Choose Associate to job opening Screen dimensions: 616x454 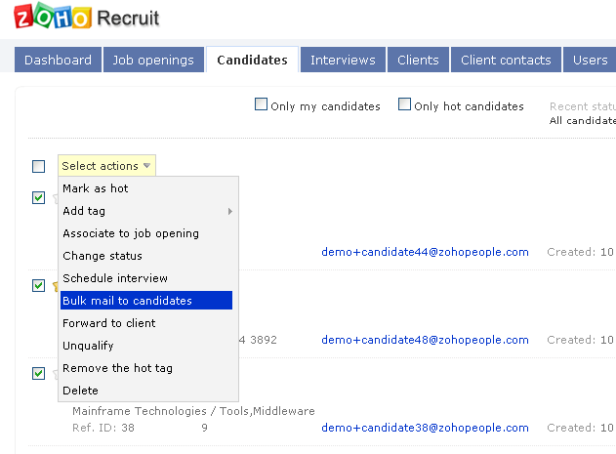click(x=131, y=233)
